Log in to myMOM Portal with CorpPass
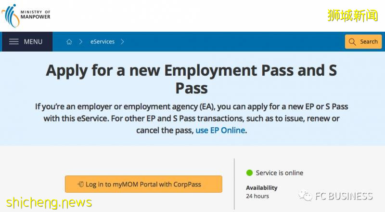Screen dimensions: 385x212 (x=143, y=184)
